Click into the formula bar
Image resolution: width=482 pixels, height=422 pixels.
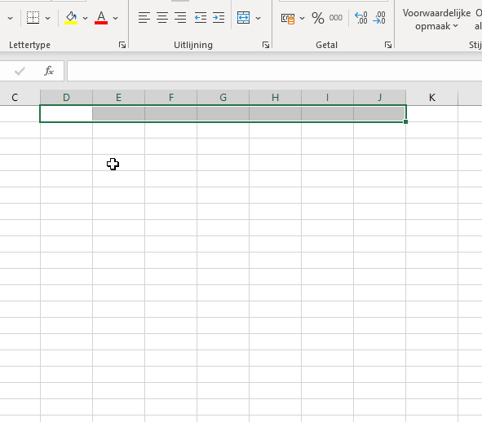click(275, 71)
